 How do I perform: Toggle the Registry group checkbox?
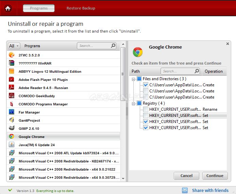[139, 103]
